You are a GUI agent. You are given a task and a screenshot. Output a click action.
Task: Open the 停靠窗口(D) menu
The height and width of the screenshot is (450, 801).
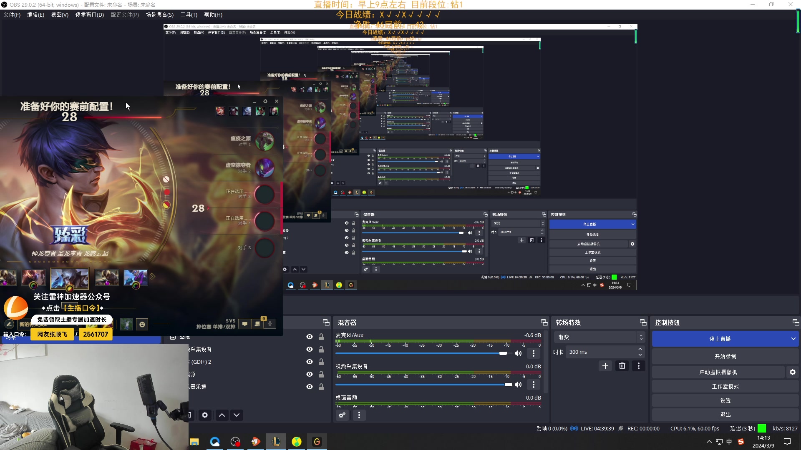click(89, 15)
